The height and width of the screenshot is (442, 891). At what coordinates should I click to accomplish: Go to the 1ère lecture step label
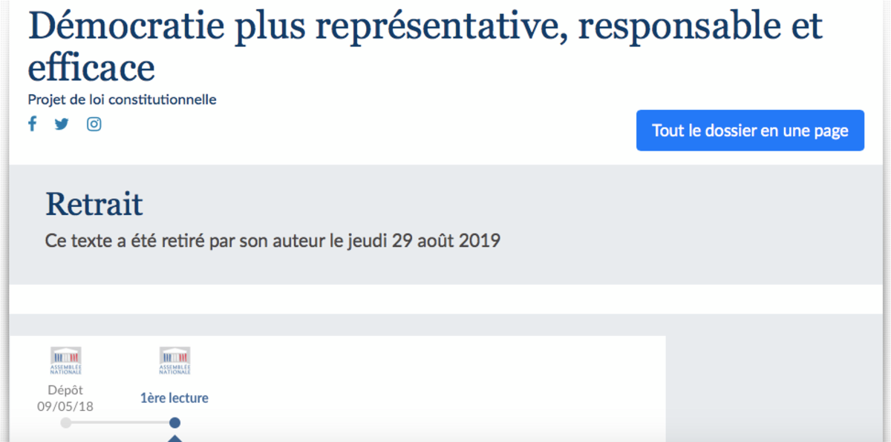click(x=174, y=398)
